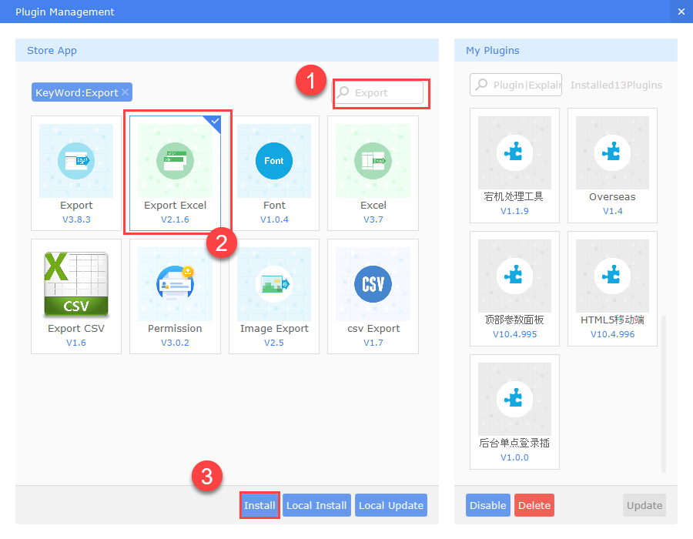
Task: Click the Local Update button
Action: (x=390, y=505)
